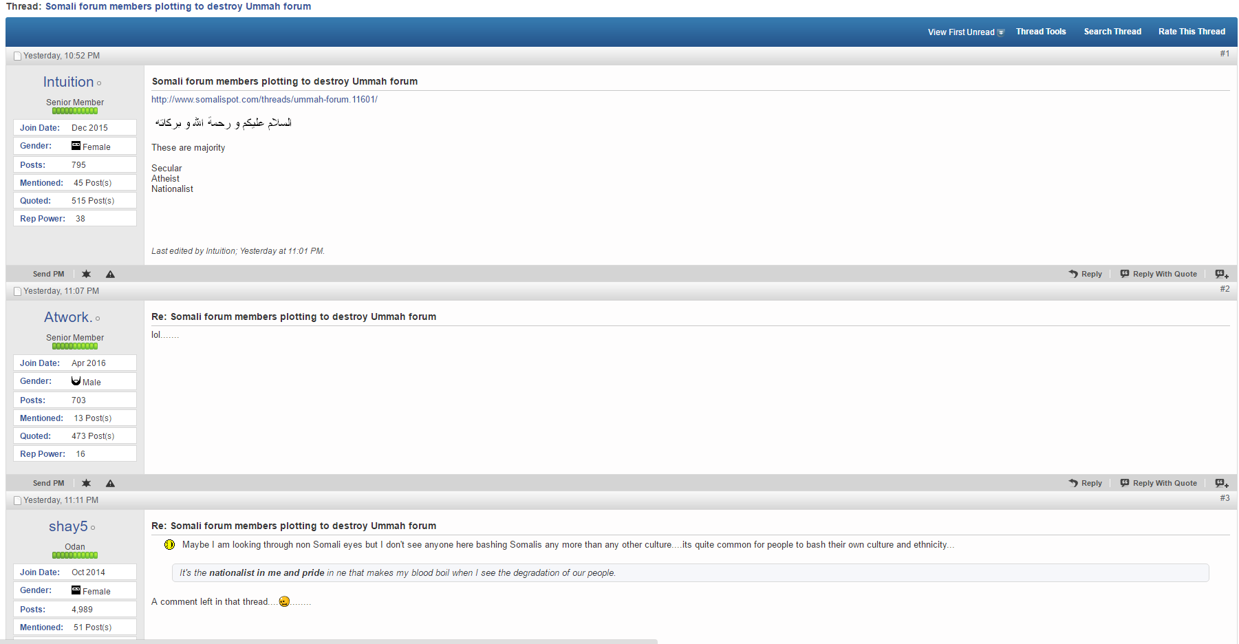Click the green reputation bar under shay5
Screen dimensions: 1239x644
click(x=75, y=555)
